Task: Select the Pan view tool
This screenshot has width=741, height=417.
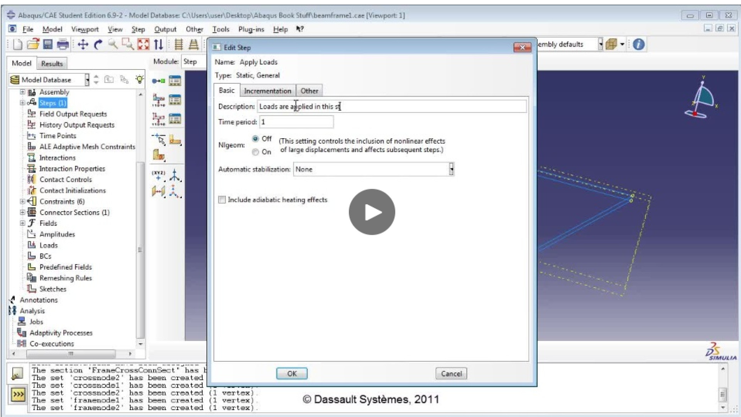Action: 83,44
